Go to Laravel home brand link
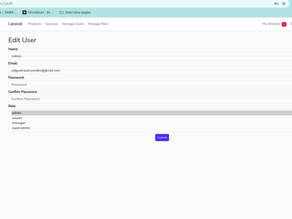The width and height of the screenshot is (292, 219). tap(15, 24)
